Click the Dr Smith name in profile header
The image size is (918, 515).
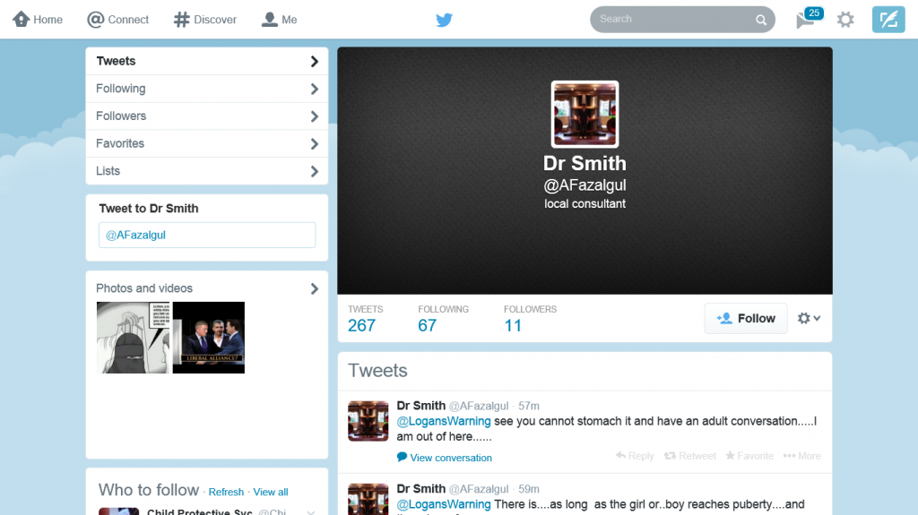(x=585, y=163)
